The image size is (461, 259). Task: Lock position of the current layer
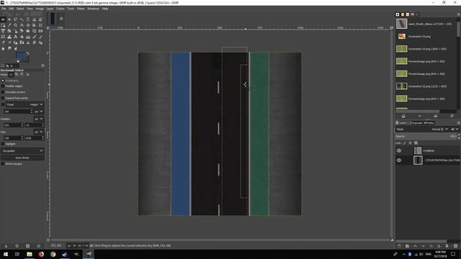click(x=410, y=143)
